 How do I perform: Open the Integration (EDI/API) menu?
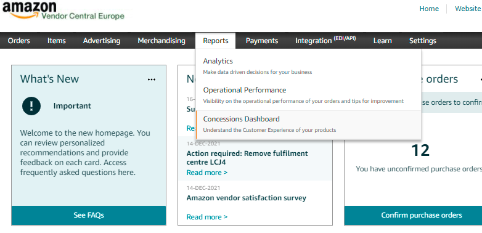click(325, 40)
